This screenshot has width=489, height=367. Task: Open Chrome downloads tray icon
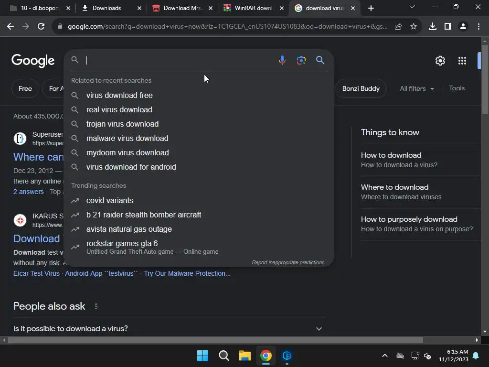tap(433, 27)
